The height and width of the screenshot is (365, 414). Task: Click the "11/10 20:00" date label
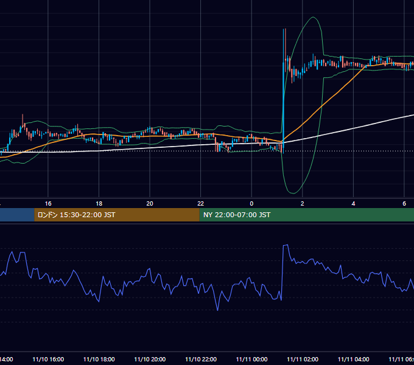[x=150, y=359]
